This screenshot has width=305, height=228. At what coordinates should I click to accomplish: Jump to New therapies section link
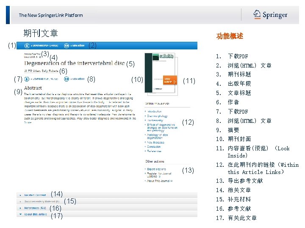[x=155, y=142]
